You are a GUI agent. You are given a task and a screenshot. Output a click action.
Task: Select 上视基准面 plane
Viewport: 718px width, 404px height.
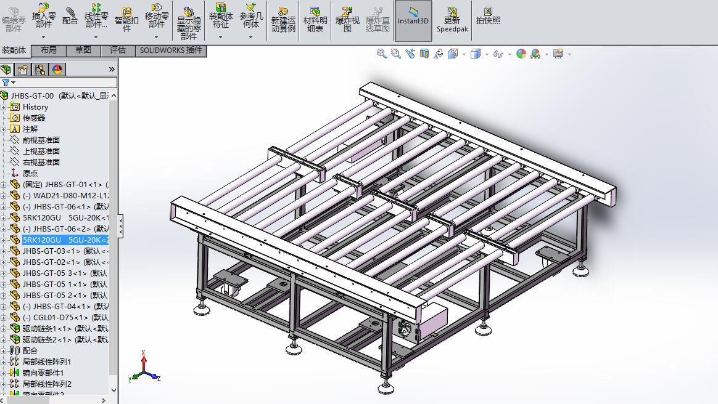point(41,151)
